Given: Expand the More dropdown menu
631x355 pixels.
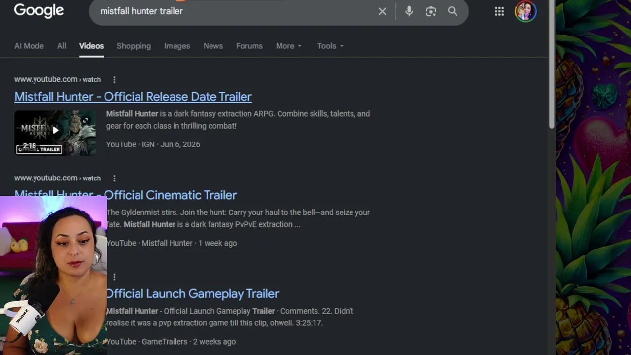Looking at the screenshot, I should (288, 46).
